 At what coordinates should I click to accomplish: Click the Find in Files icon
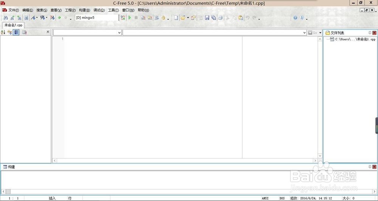pyautogui.click(x=26, y=18)
